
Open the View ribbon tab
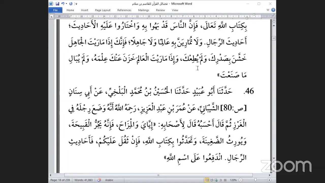coord(175,10)
